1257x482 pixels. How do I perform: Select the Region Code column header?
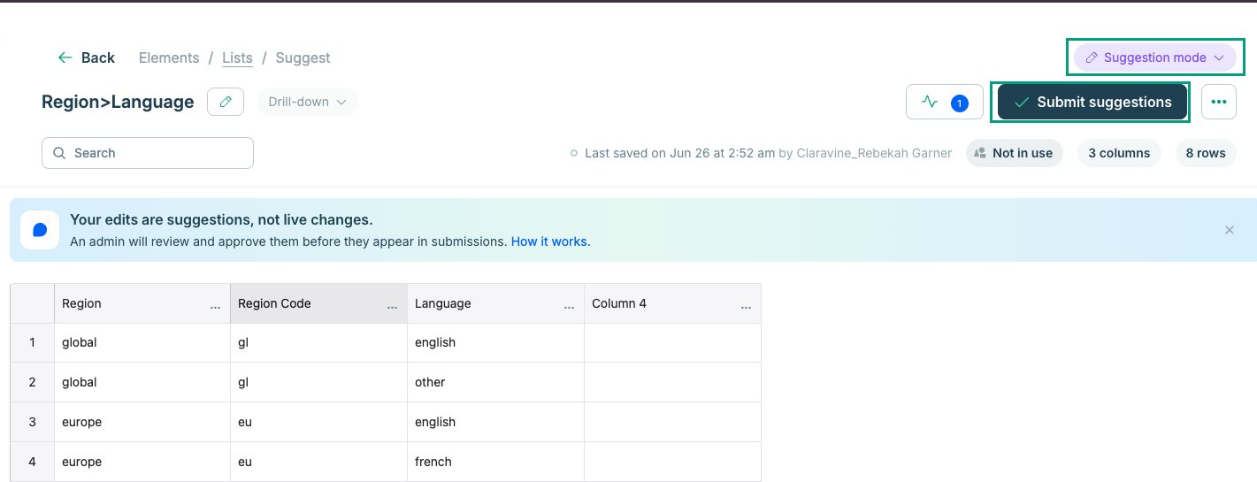[x=319, y=303]
